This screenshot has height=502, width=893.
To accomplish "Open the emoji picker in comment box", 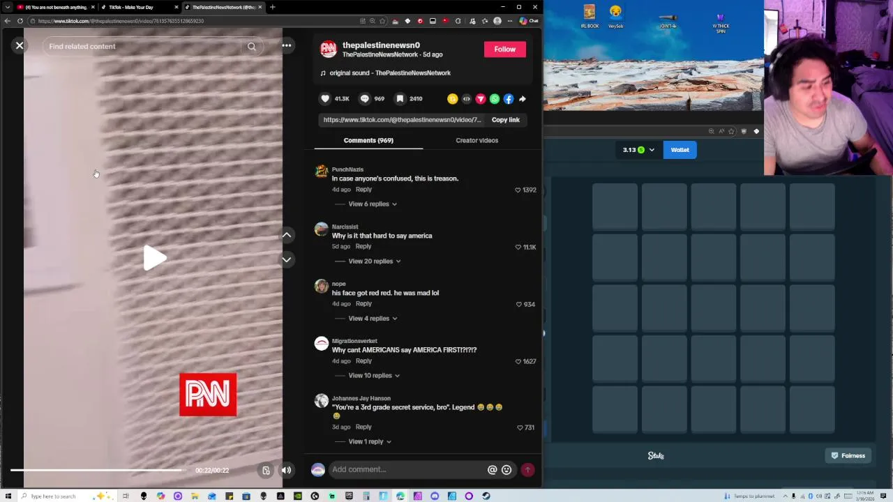I will point(506,470).
